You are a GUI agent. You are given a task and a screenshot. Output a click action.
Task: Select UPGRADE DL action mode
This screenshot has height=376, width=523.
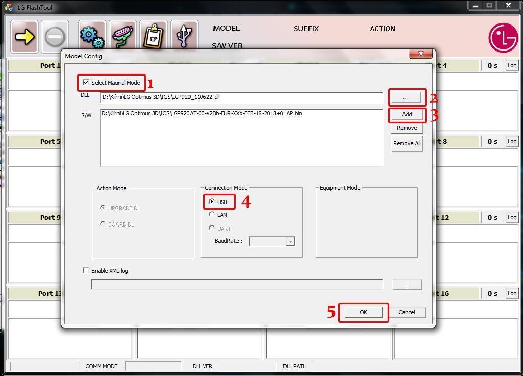103,208
